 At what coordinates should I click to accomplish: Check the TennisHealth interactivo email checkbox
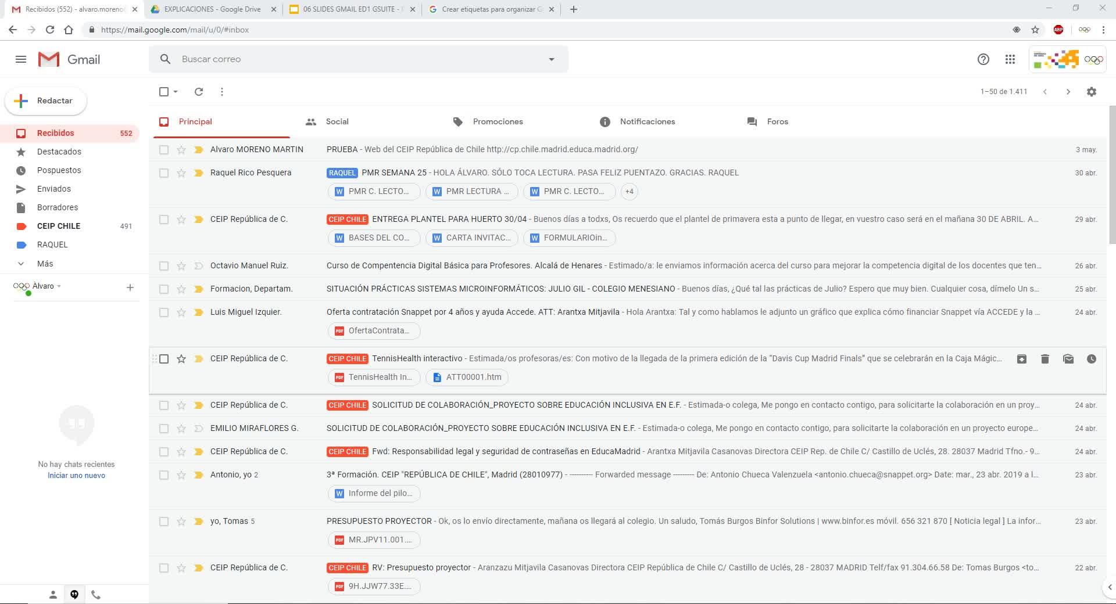(164, 359)
